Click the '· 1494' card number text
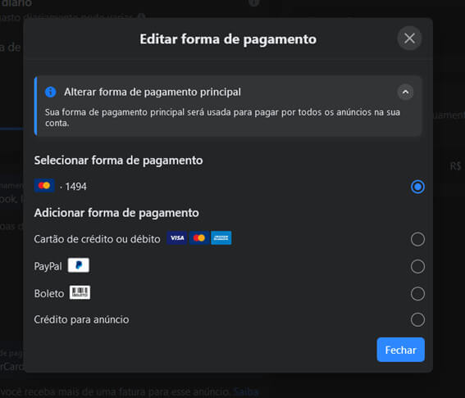 (x=73, y=187)
